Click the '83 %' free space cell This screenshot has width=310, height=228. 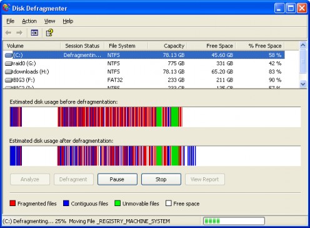(x=275, y=71)
